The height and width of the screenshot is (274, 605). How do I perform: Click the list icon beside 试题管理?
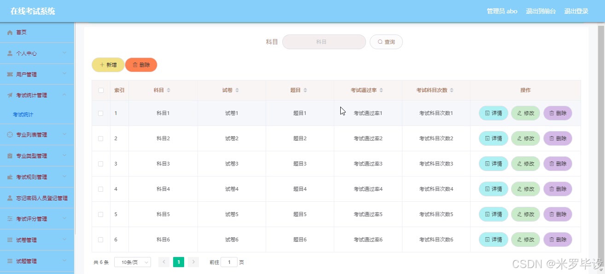[x=10, y=261]
